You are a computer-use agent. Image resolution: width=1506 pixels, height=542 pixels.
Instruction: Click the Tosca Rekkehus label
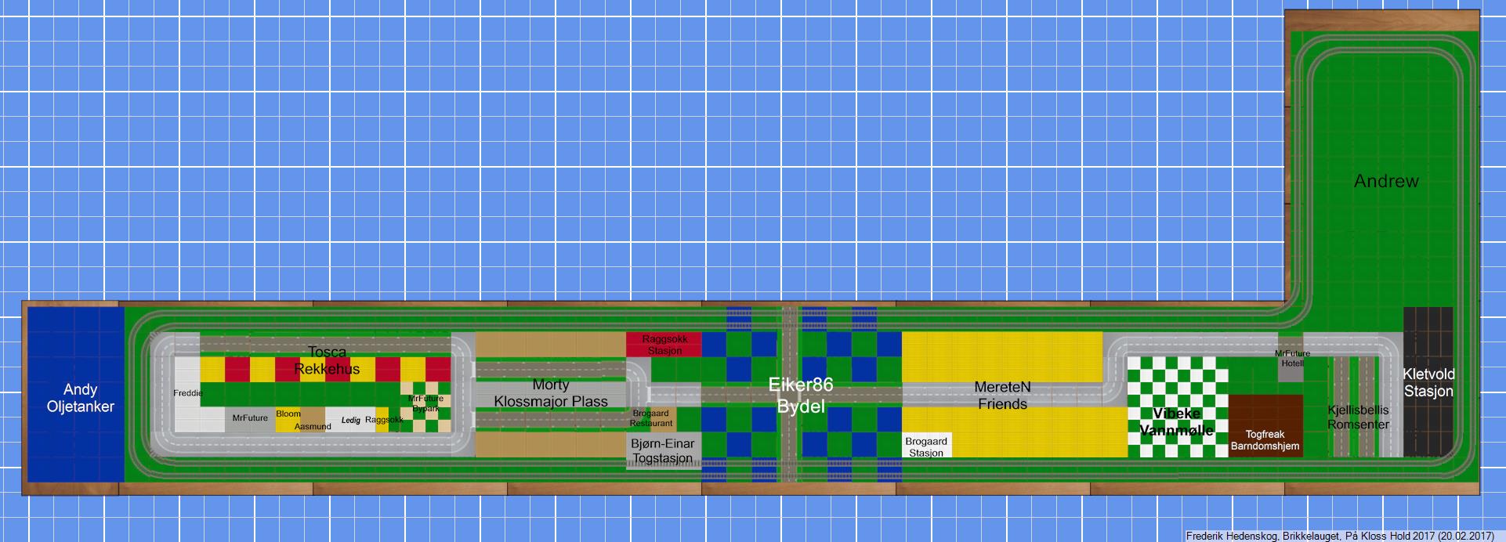pos(327,360)
